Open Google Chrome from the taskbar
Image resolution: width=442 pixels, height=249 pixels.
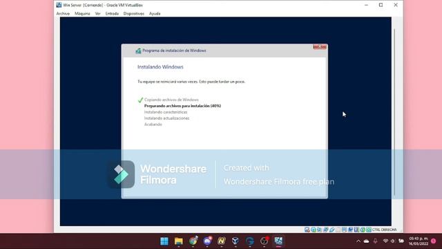[x=193, y=241]
